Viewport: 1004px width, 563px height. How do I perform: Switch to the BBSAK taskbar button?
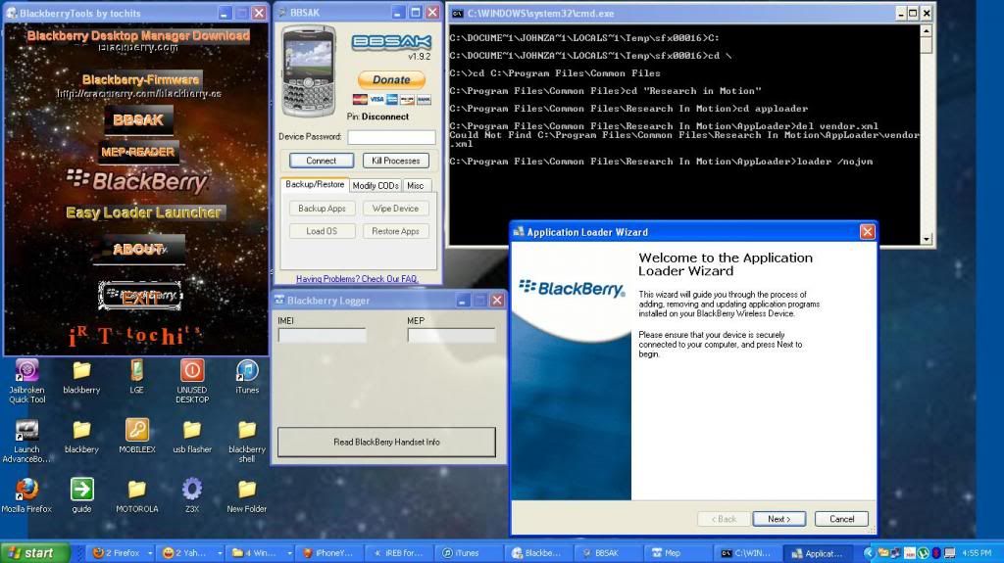(x=606, y=553)
